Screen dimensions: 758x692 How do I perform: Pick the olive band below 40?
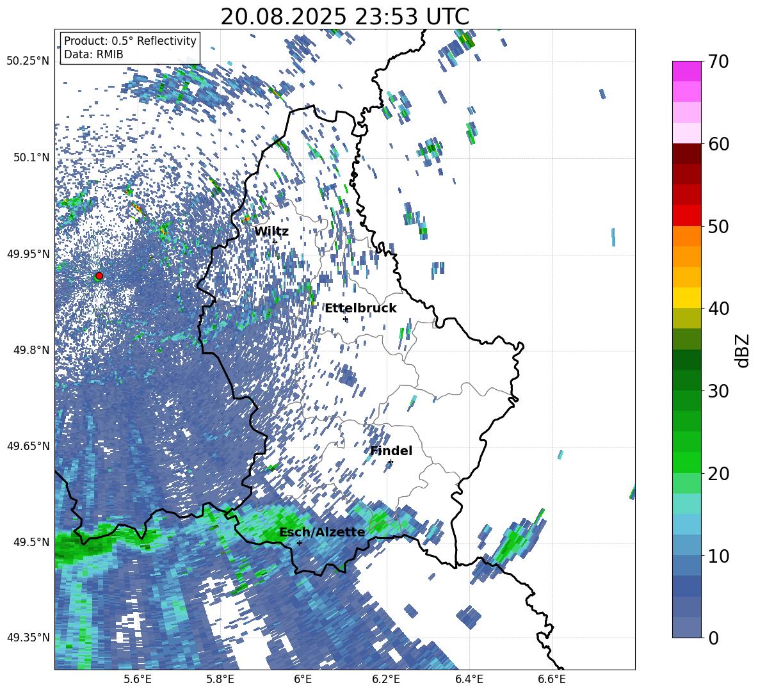(x=686, y=318)
